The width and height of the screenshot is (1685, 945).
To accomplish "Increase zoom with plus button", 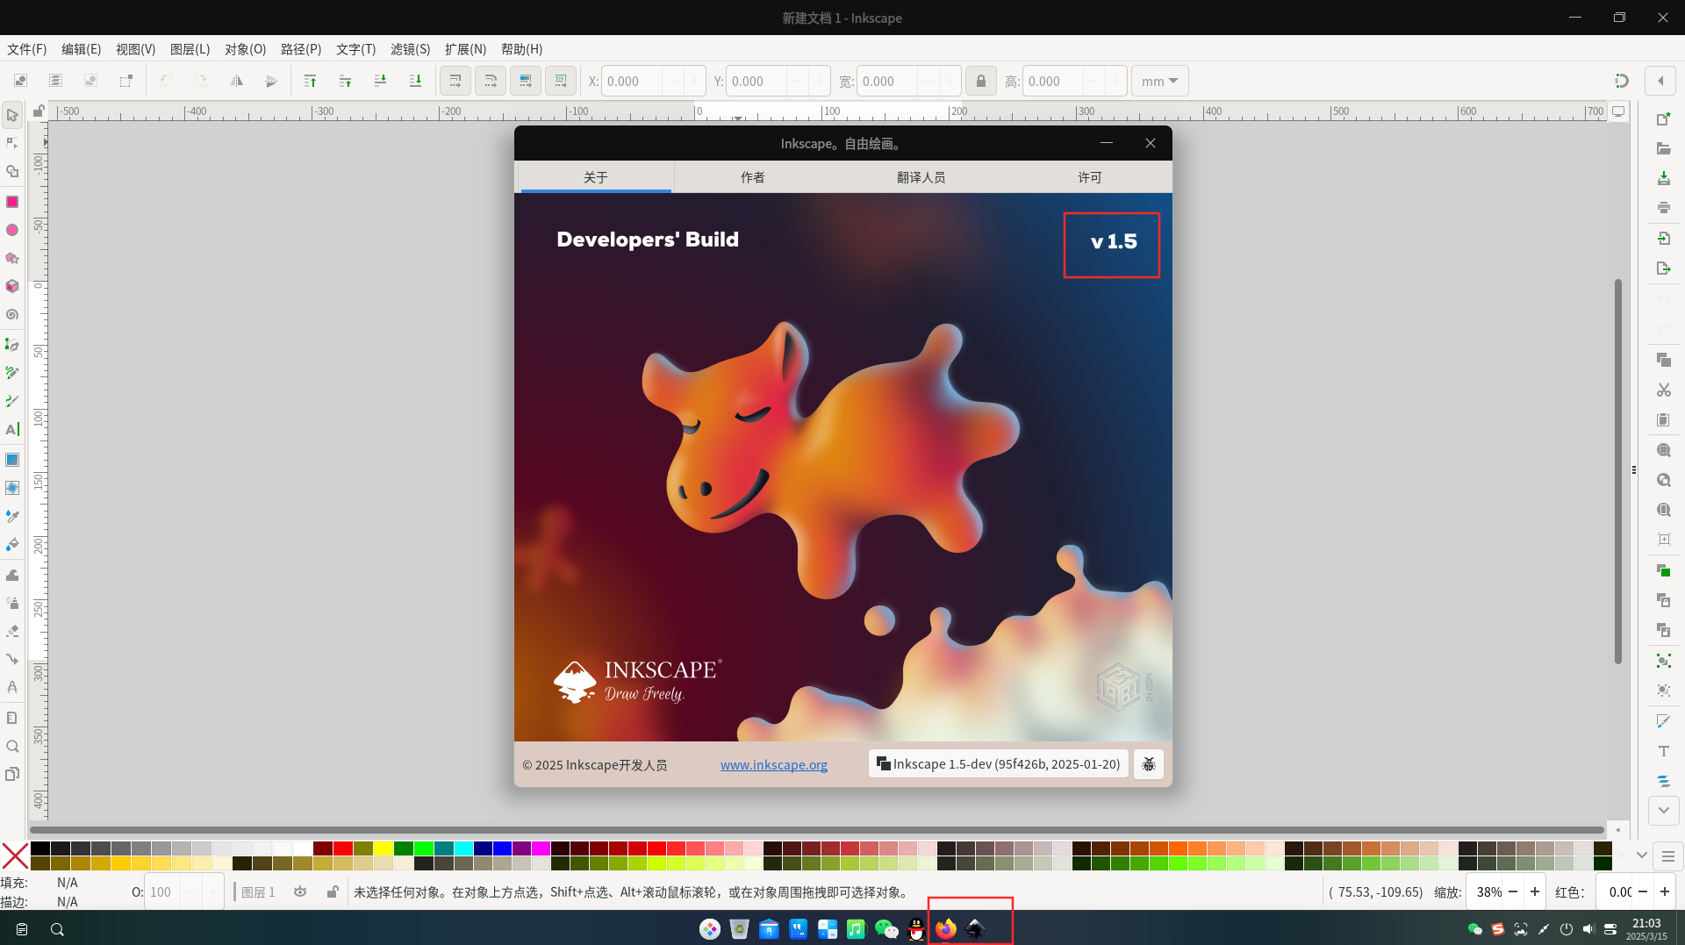I will point(1534,891).
